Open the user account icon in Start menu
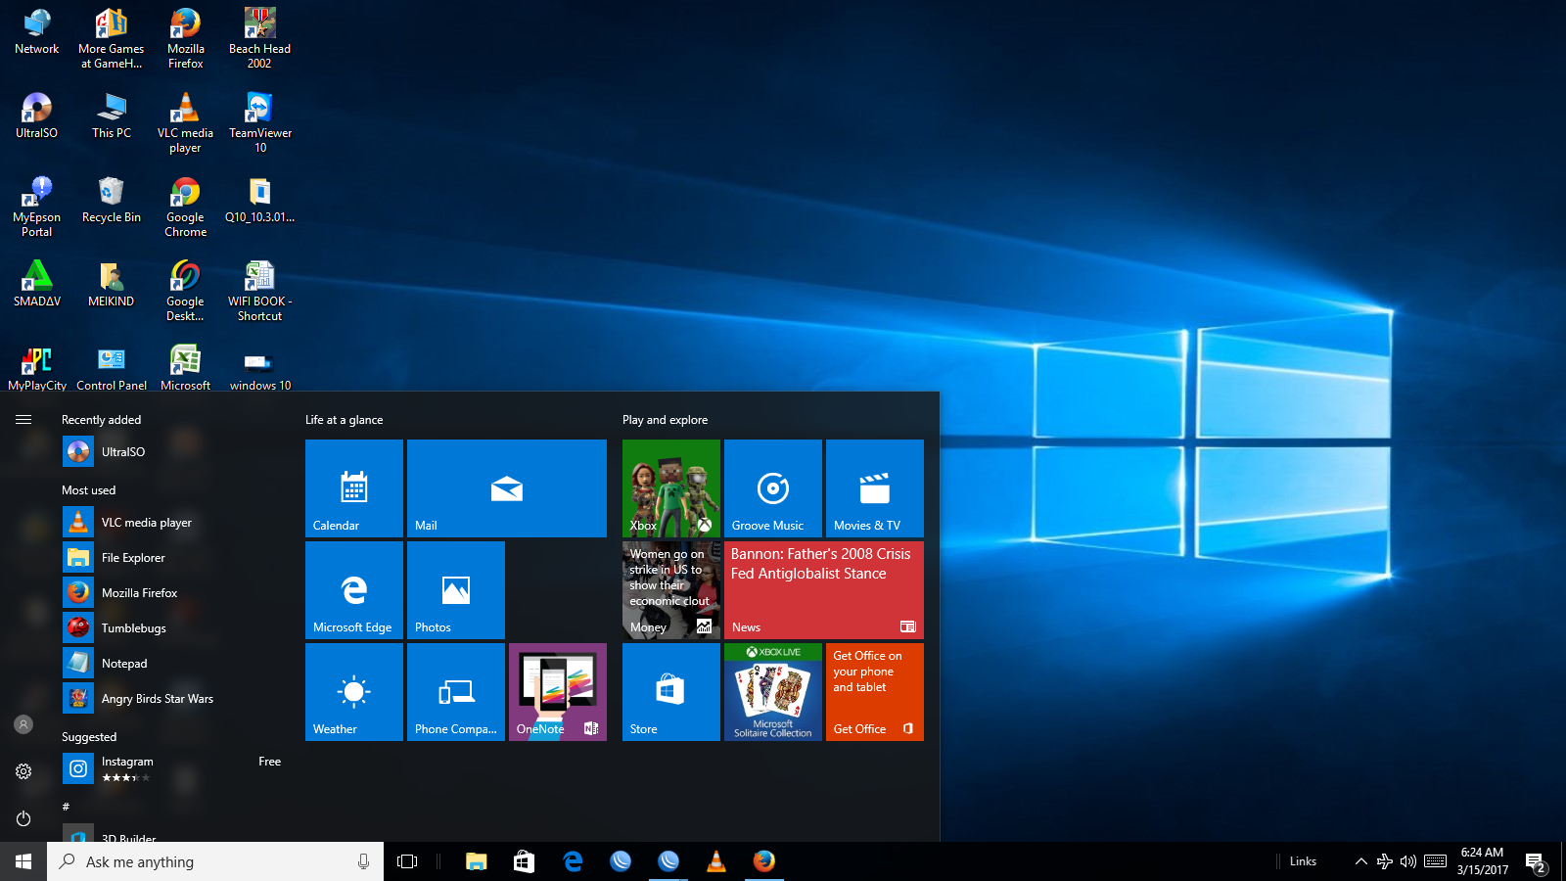This screenshot has height=881, width=1566. click(x=23, y=724)
